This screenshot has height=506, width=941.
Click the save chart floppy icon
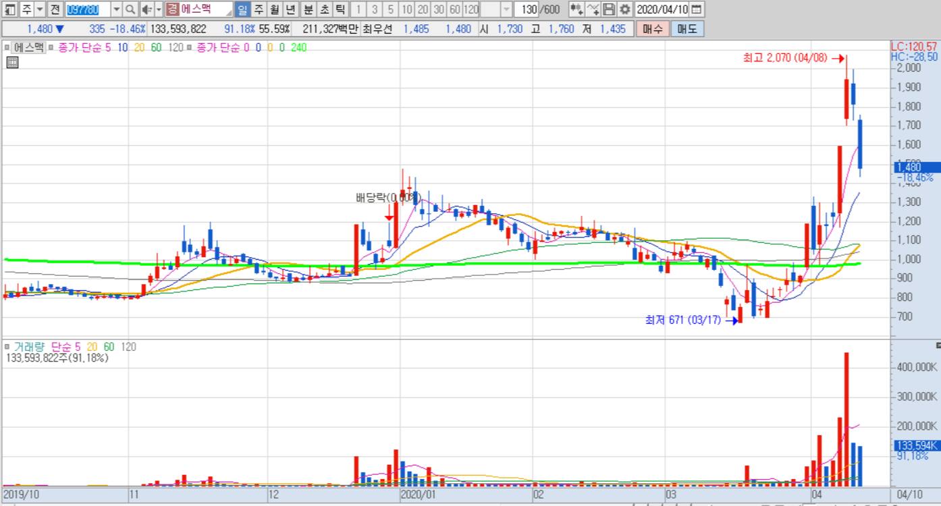(609, 9)
